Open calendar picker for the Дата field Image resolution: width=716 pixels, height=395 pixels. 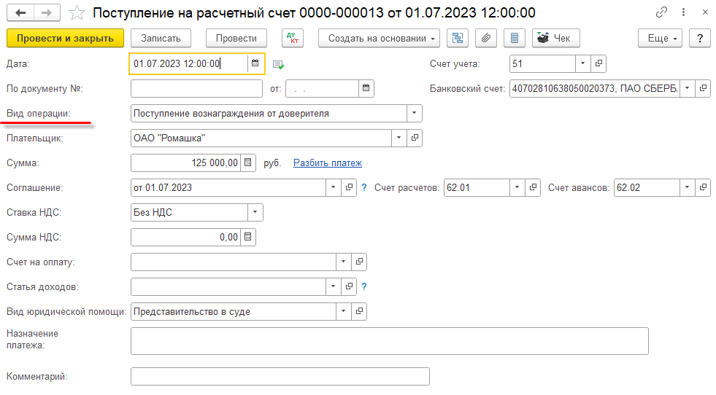(x=255, y=63)
